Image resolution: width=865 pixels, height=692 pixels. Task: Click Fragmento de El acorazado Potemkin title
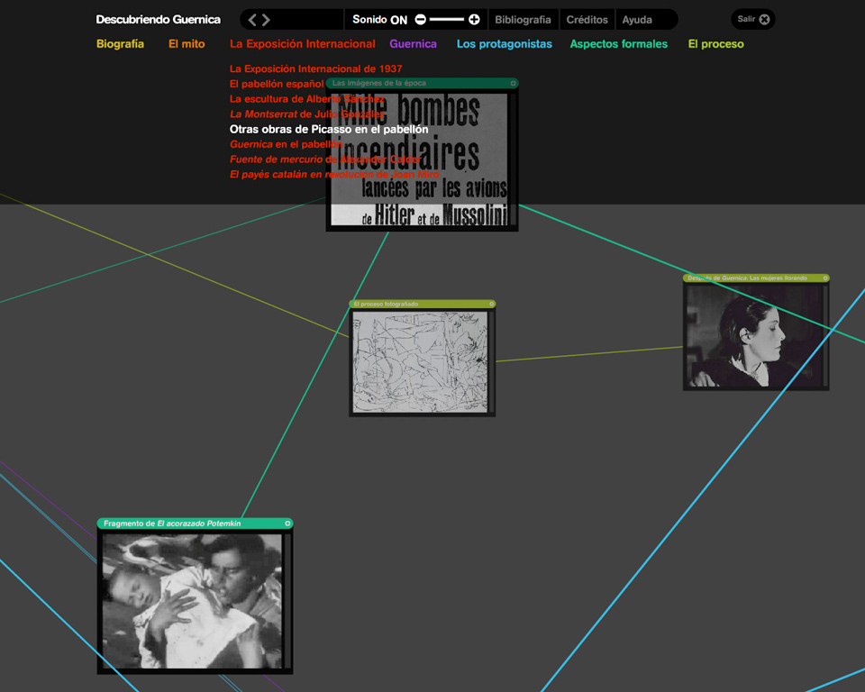[x=172, y=524]
